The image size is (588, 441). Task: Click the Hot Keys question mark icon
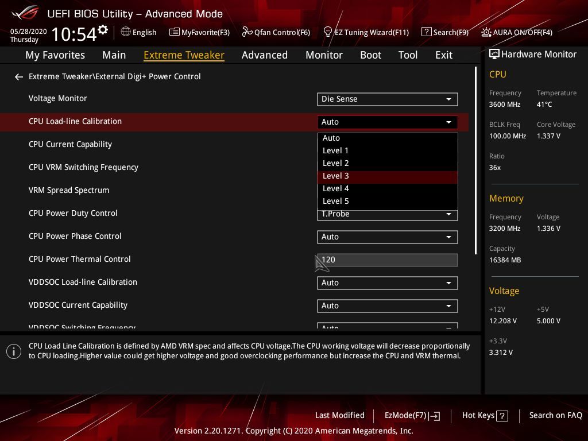coord(502,416)
